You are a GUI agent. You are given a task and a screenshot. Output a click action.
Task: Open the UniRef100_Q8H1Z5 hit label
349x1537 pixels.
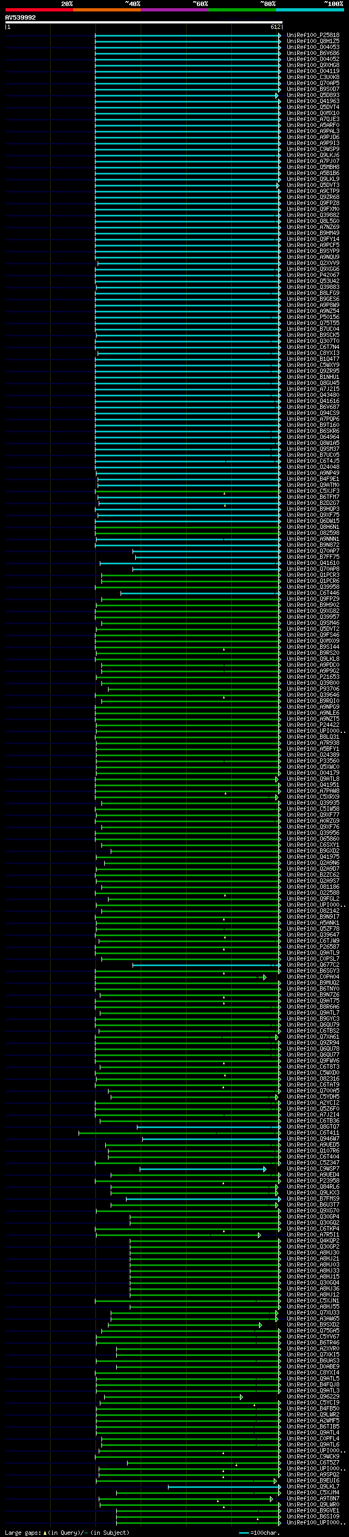(312, 42)
